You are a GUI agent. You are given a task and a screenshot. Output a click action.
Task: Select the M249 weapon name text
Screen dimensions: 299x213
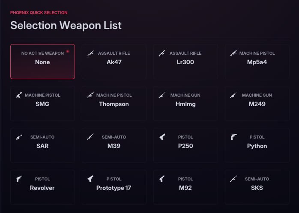click(257, 104)
